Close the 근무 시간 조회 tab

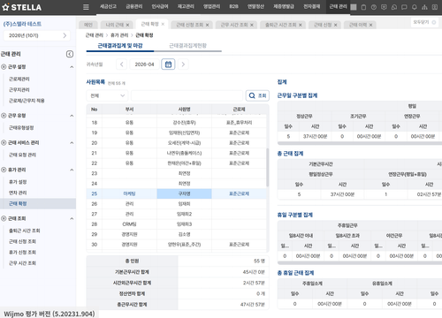pos(252,25)
